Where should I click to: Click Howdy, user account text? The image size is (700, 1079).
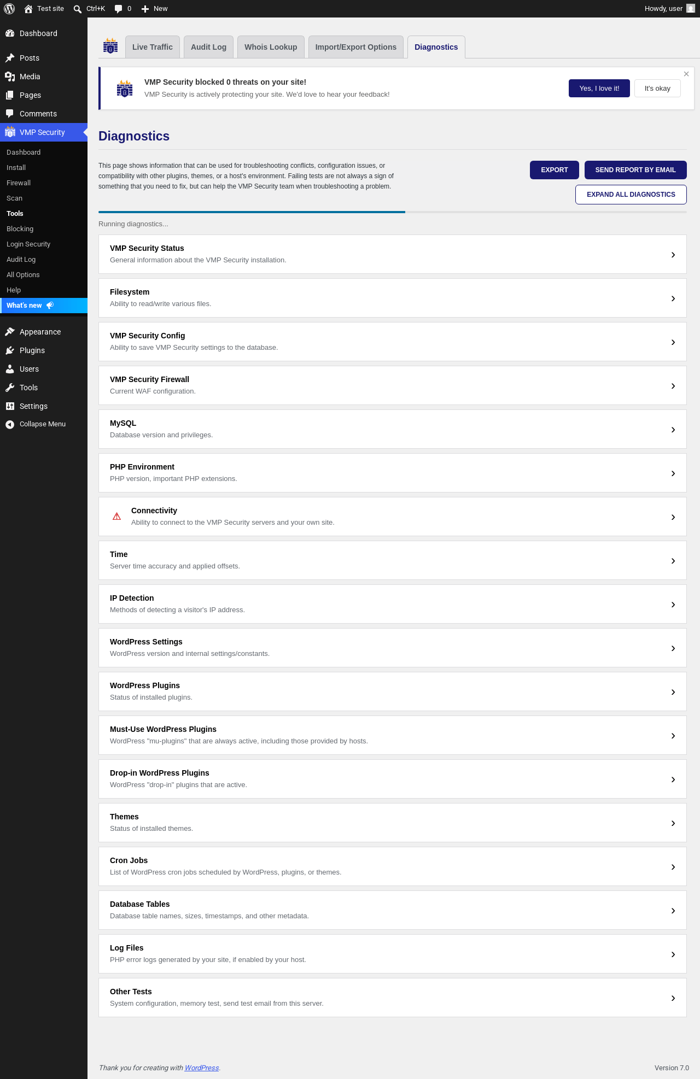pos(663,9)
